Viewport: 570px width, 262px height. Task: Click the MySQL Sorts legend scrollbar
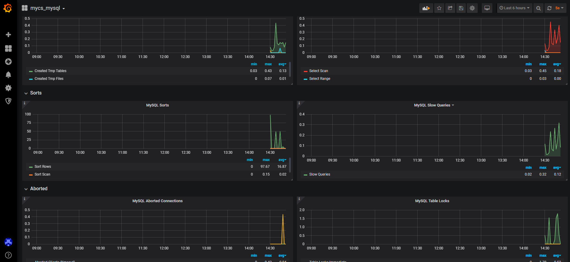tap(290, 165)
